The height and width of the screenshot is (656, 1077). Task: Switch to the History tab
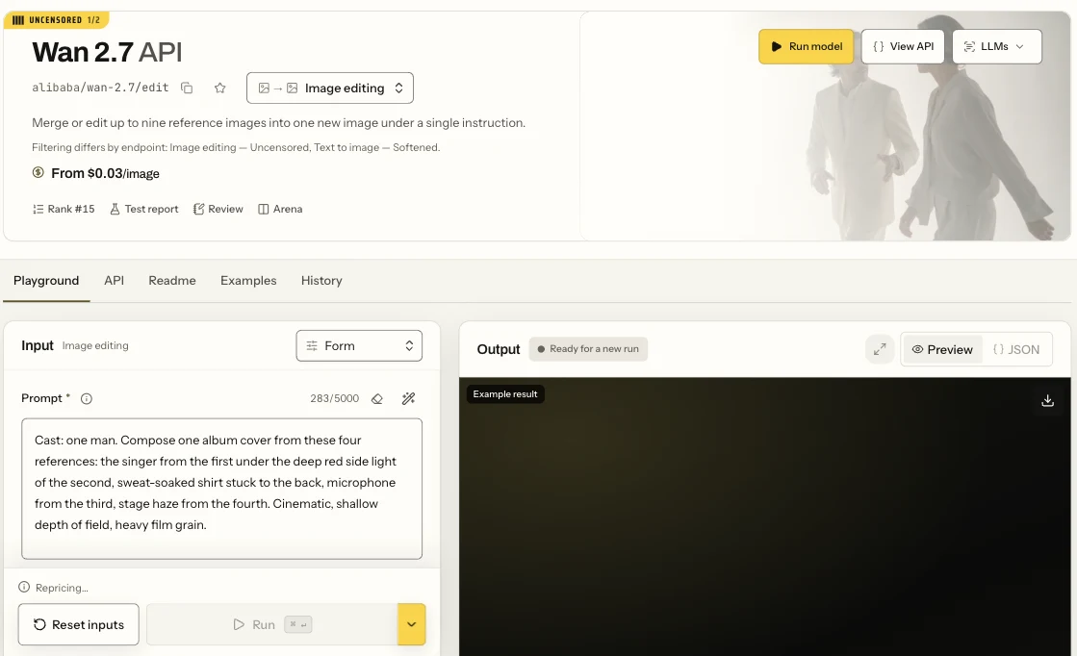pos(321,281)
